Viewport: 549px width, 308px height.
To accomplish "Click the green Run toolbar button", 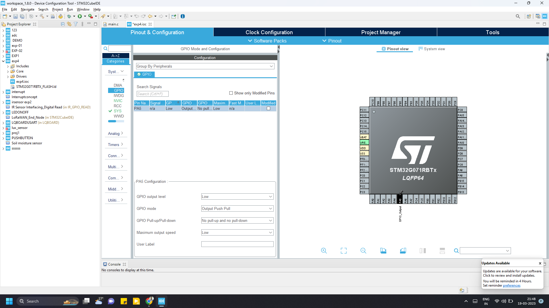I will tap(80, 16).
